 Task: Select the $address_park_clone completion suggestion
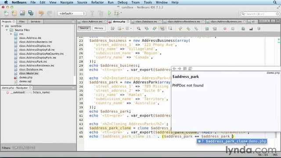coord(232,141)
